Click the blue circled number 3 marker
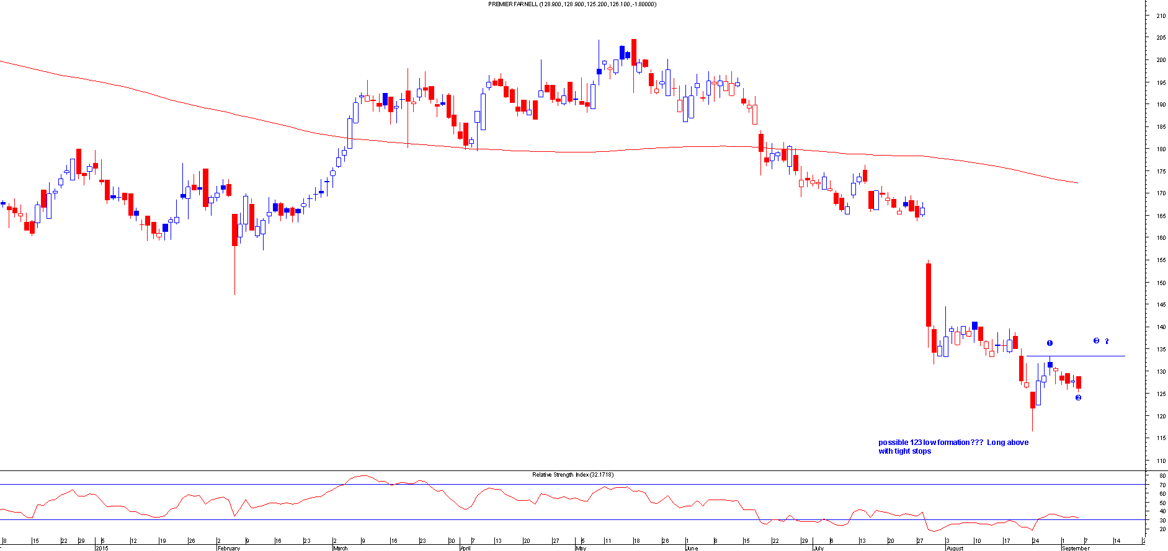1168x551 pixels. point(1096,341)
